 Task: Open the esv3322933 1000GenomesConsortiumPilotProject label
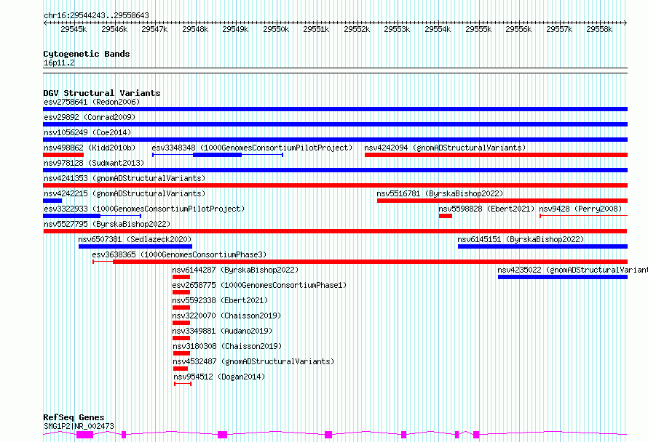pos(144,209)
